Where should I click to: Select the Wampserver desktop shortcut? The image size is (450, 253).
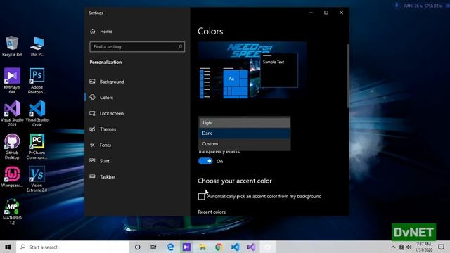12,177
